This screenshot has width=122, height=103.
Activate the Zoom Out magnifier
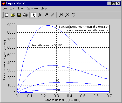pyautogui.click(x=67, y=15)
